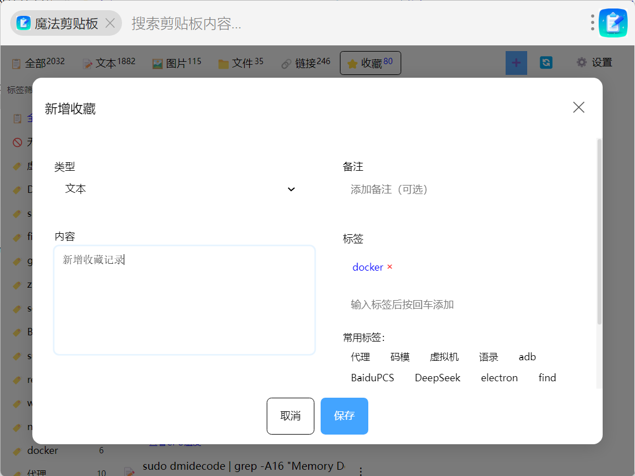Add the common tag 码模
Image resolution: width=635 pixels, height=476 pixels.
[399, 357]
